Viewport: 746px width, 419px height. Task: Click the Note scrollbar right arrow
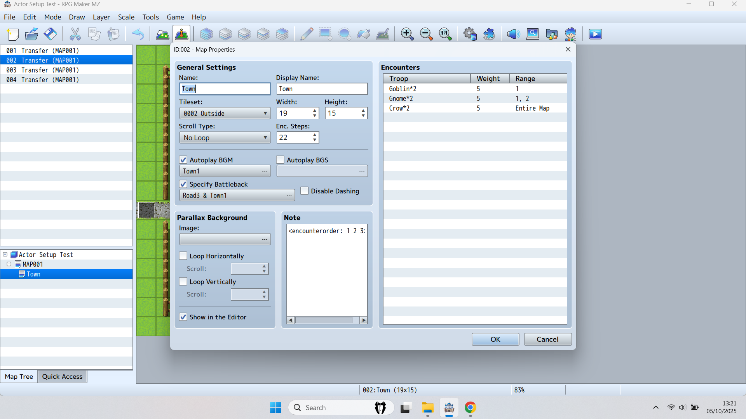pyautogui.click(x=364, y=320)
